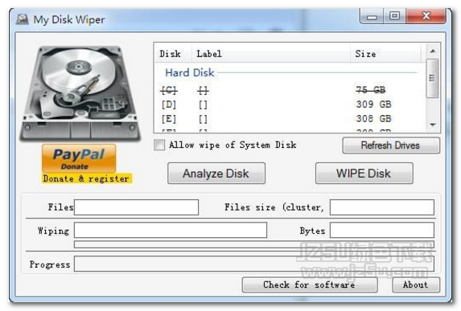The height and width of the screenshot is (311, 461).
Task: Select the [D] 309 GB drive row
Action: coord(290,104)
